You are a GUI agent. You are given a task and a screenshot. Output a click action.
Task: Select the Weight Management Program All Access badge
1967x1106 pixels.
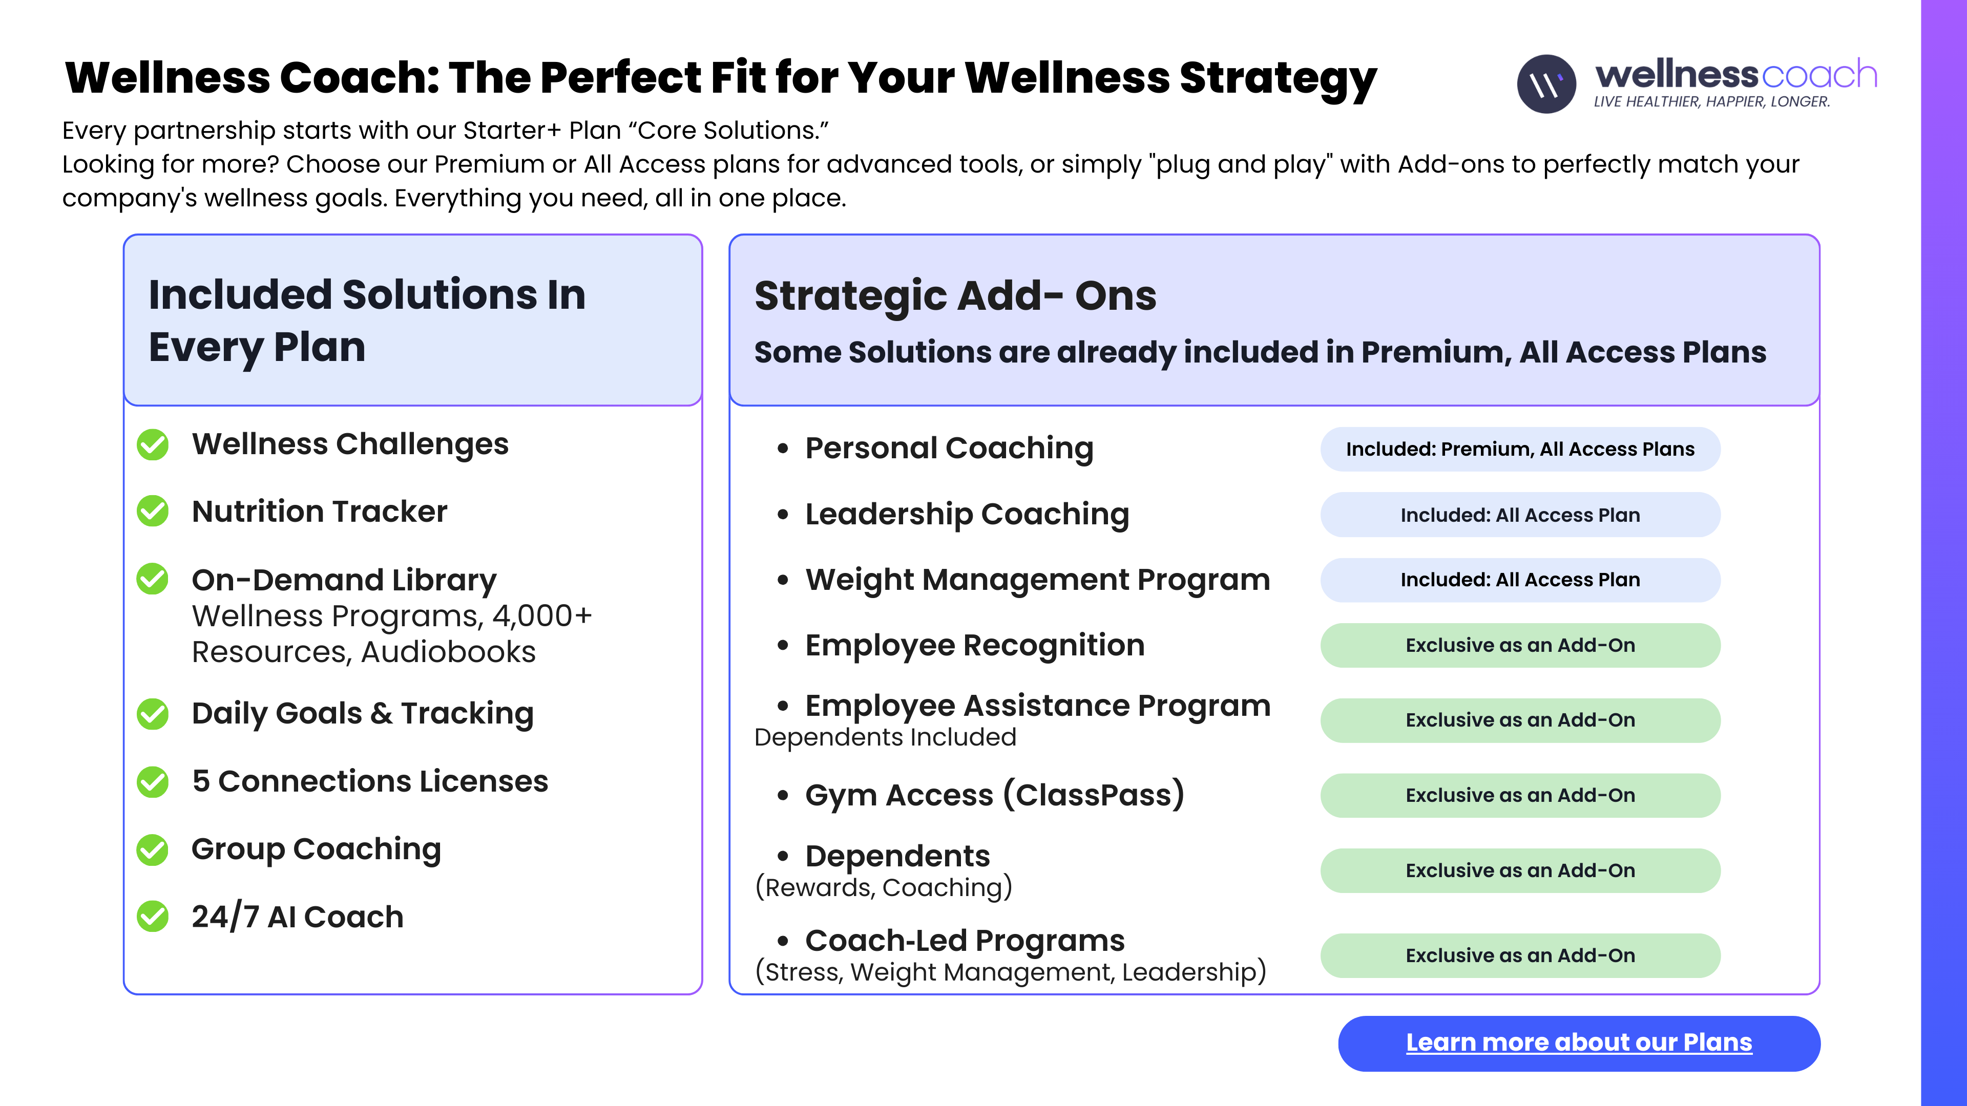(1519, 580)
